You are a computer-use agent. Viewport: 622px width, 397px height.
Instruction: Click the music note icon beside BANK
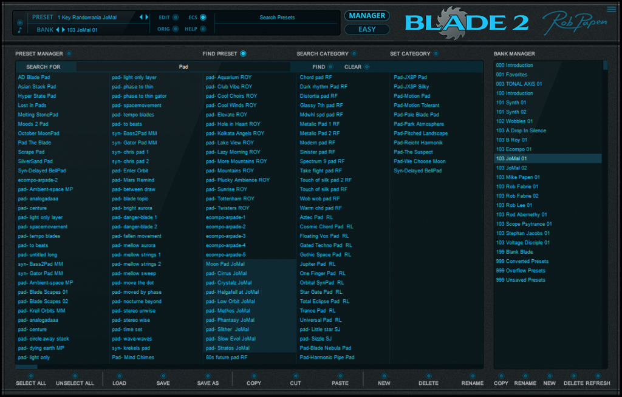[20, 30]
